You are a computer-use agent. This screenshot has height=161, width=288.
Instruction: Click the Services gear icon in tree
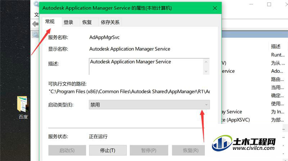point(35,34)
